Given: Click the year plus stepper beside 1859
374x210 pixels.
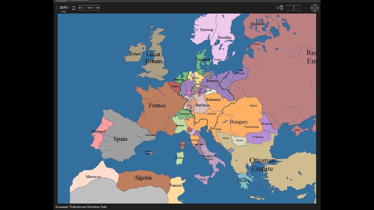Looking at the screenshot, I should coord(56,6).
